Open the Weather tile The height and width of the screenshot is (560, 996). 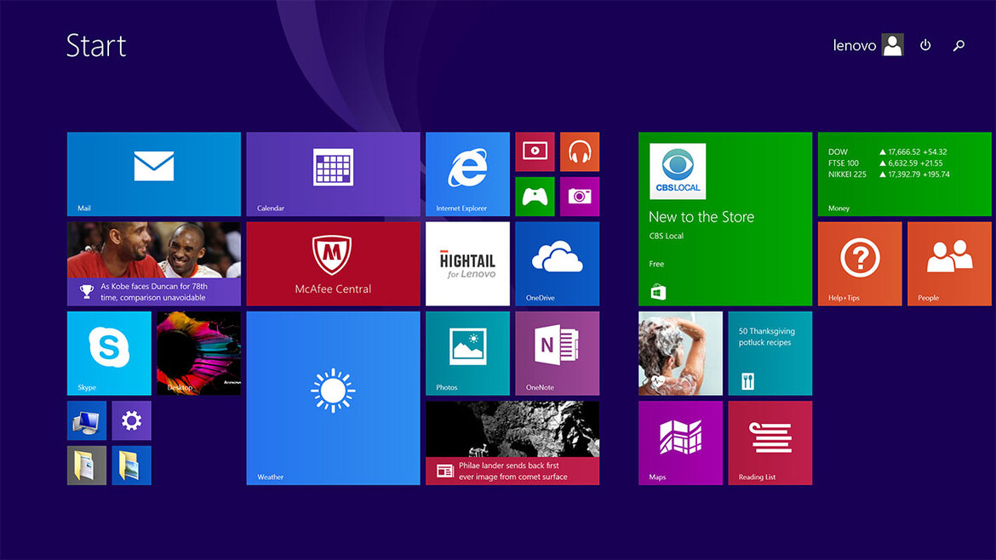333,398
